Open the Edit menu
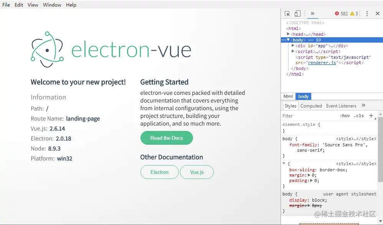 click(18, 5)
